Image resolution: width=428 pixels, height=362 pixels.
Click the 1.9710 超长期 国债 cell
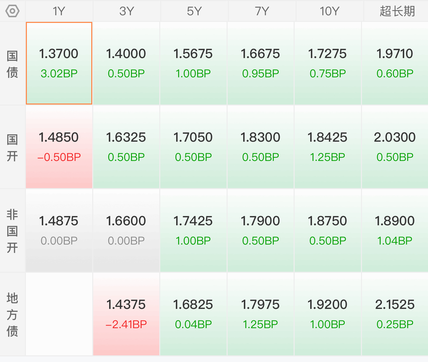tap(395, 63)
